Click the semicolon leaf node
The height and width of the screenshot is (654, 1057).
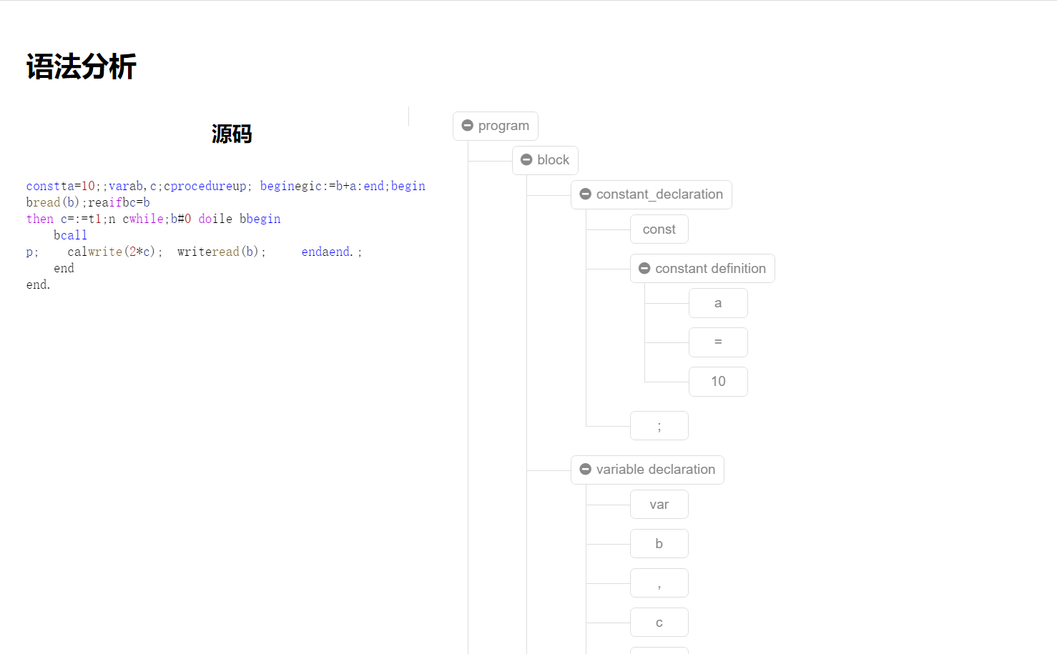coord(659,426)
